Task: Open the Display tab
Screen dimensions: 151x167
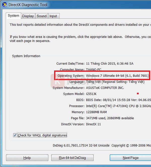Action: (28, 16)
